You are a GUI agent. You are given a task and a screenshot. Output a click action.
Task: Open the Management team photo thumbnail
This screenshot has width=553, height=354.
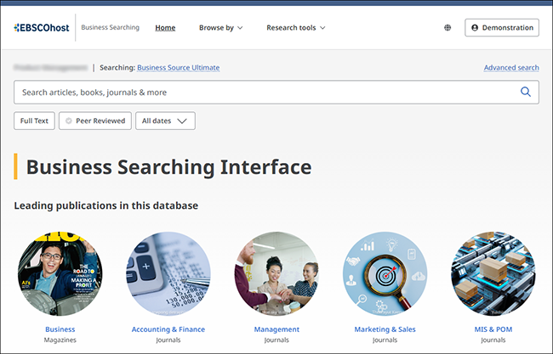tap(276, 273)
